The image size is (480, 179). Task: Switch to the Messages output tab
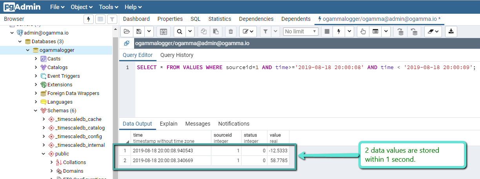(x=198, y=124)
